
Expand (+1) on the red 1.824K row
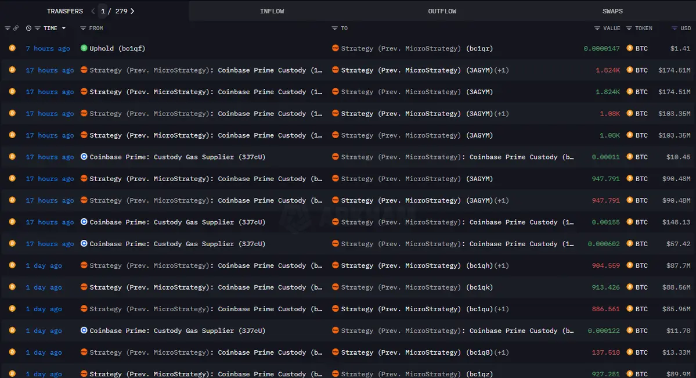coord(502,70)
